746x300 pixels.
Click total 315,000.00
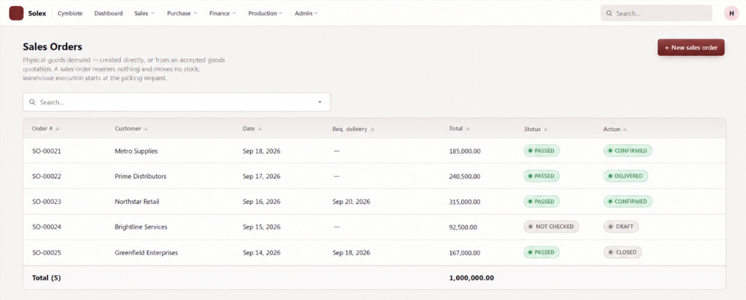click(x=465, y=202)
